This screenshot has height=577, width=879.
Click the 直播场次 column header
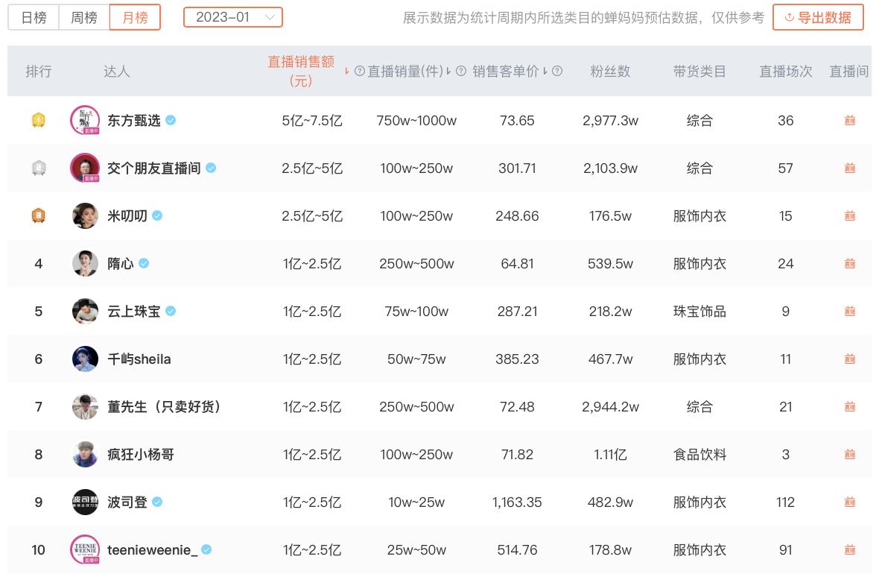point(785,72)
